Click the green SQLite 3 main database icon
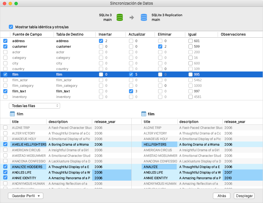The width and height of the screenshot is (263, 203). (x=119, y=17)
